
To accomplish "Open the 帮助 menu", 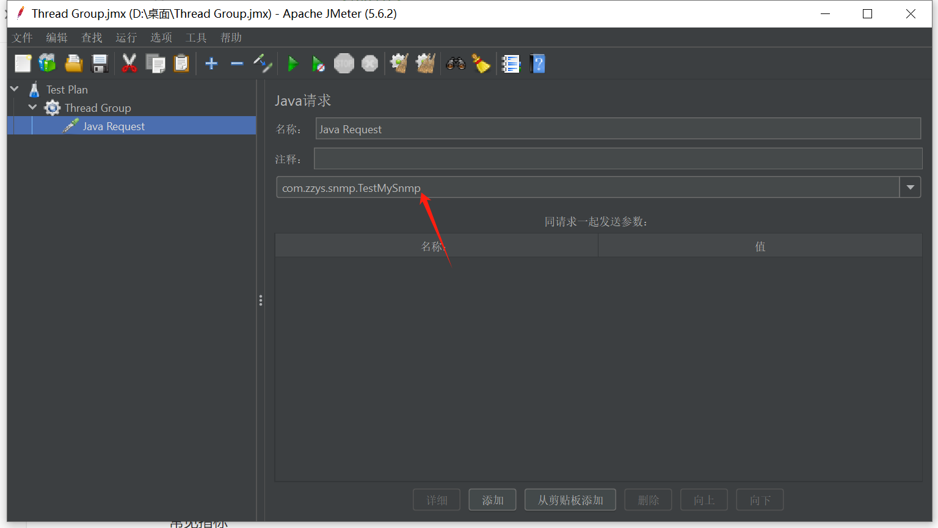I will point(231,38).
